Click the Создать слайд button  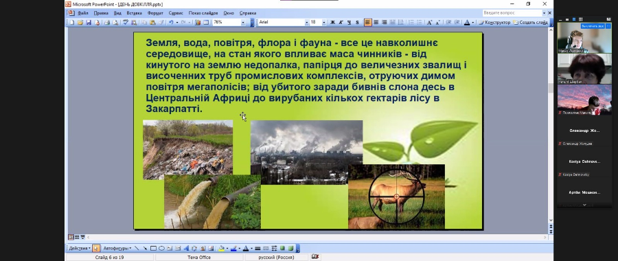pos(531,23)
